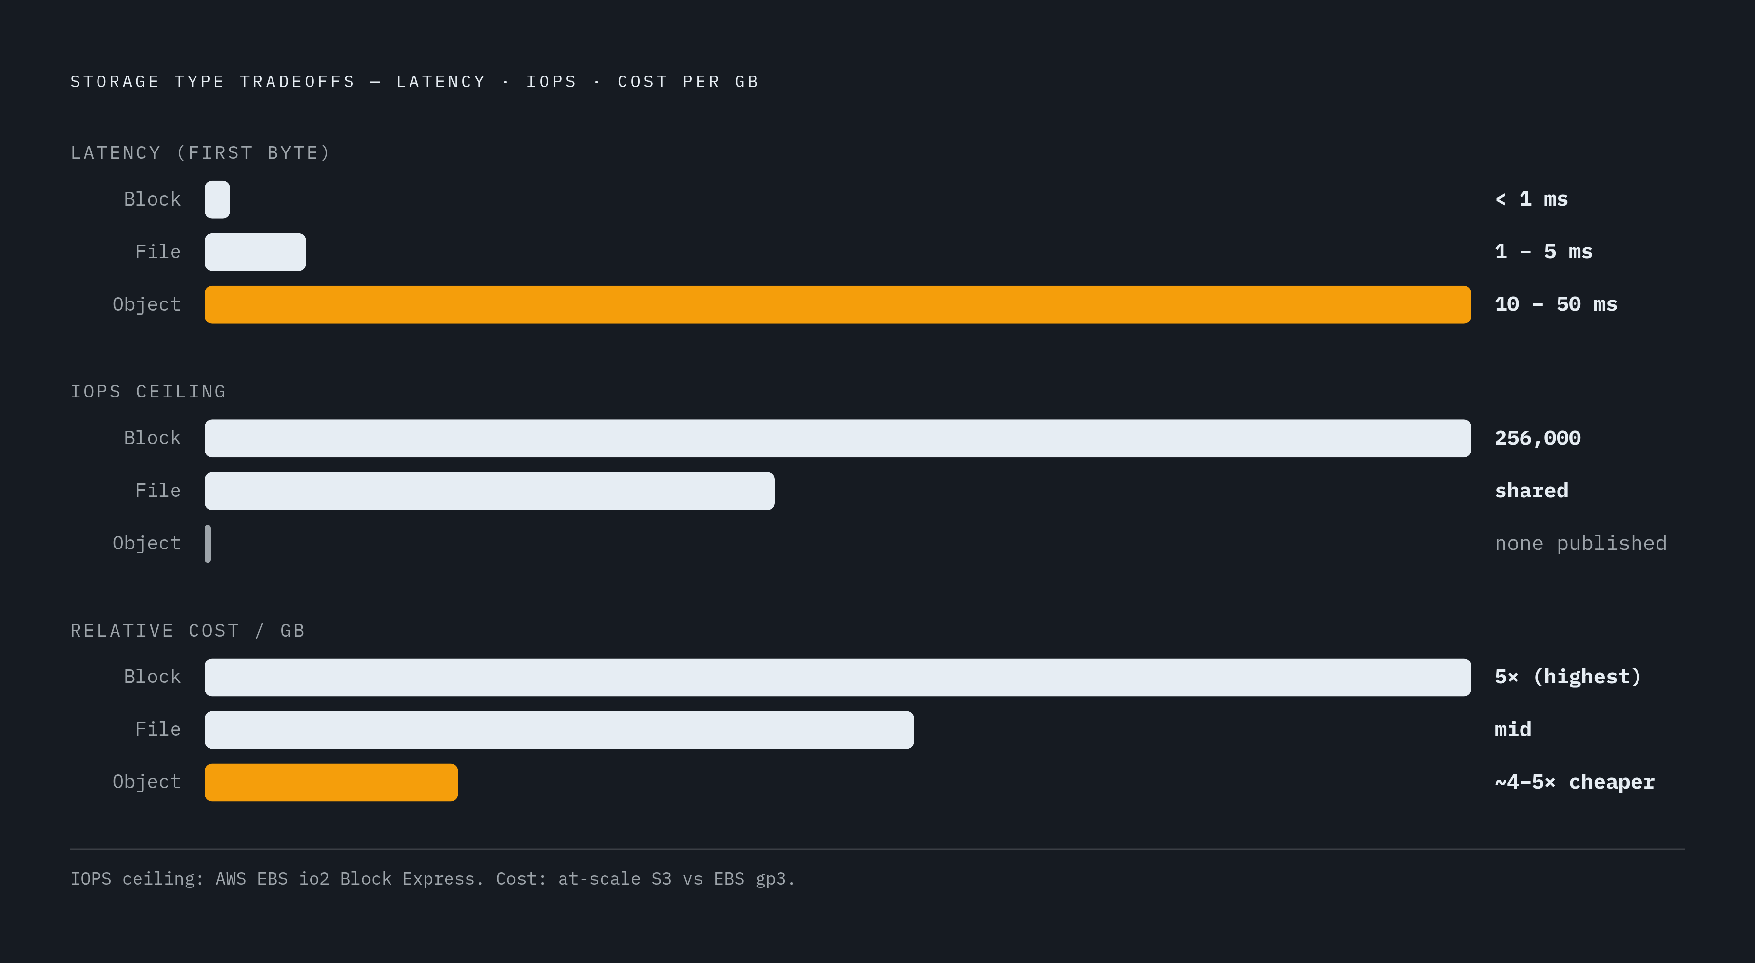This screenshot has width=1755, height=963.
Task: Click the Block relative cost bar
Action: click(838, 677)
